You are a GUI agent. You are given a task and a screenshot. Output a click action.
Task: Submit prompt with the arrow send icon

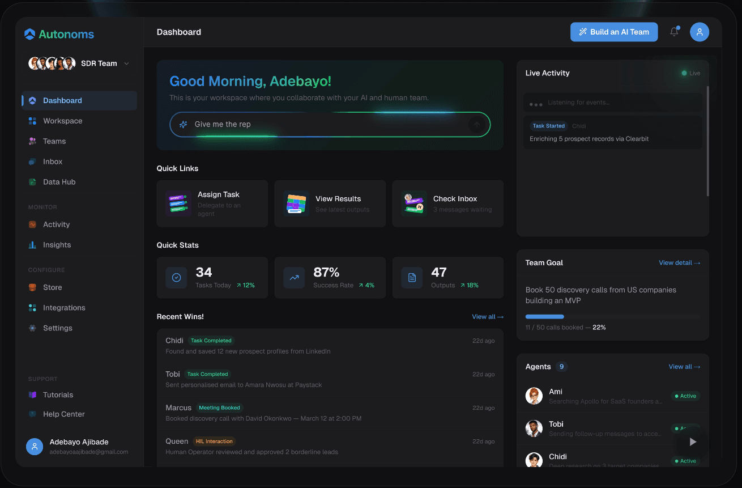(476, 125)
